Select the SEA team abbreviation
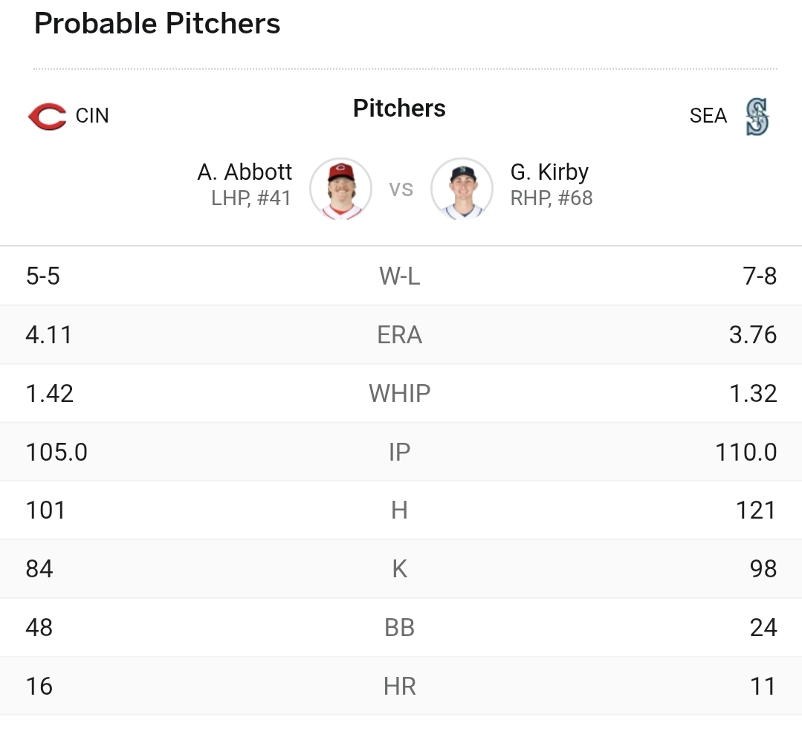The image size is (802, 743). [708, 116]
